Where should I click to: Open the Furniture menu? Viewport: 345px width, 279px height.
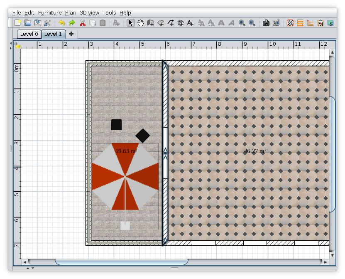click(50, 13)
